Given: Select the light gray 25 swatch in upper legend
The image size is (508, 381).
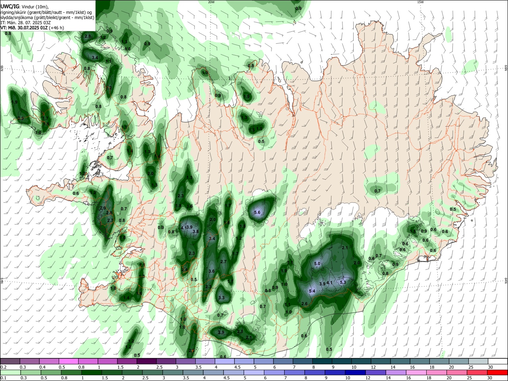Looking at the screenshot, I should pos(478,362).
